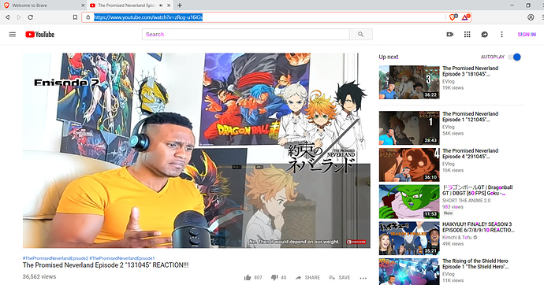
Task: Switch to the Welcome to Brave tab
Action: point(43,6)
